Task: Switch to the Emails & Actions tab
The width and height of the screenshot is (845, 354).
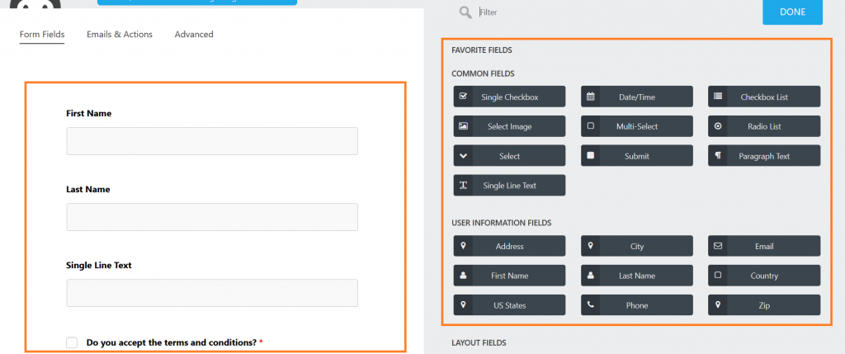Action: (x=120, y=35)
